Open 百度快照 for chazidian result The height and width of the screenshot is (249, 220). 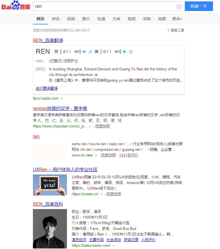pos(102,126)
